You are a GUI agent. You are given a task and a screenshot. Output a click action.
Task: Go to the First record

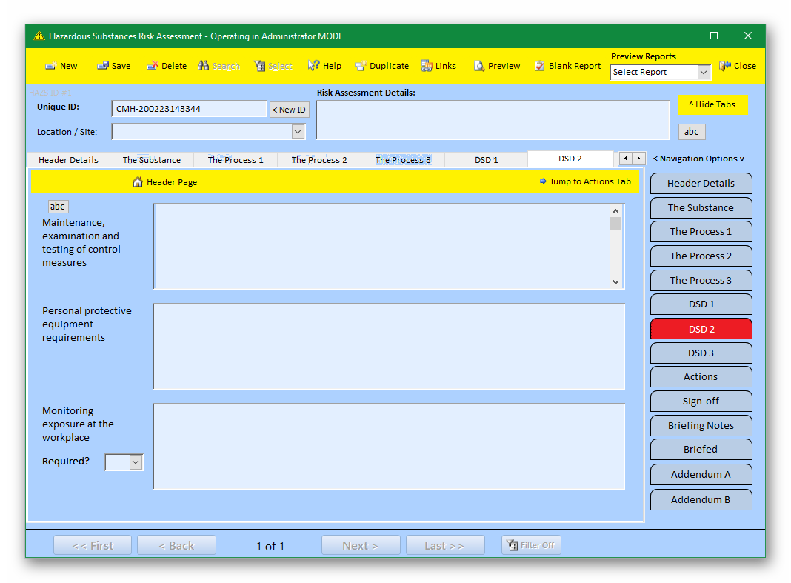coord(93,546)
